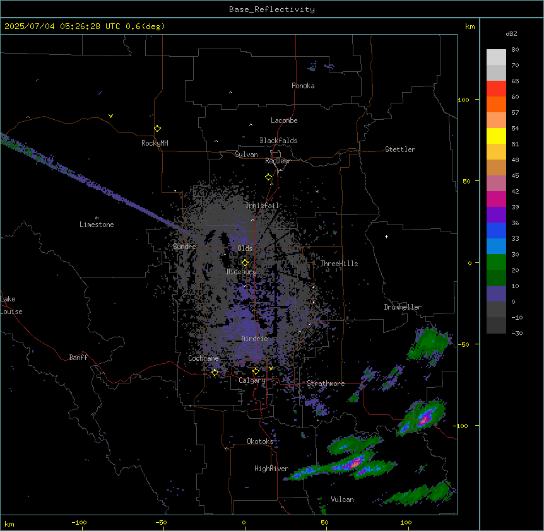Click the 80 value on the dBZ scale
544x531 pixels.
515,50
